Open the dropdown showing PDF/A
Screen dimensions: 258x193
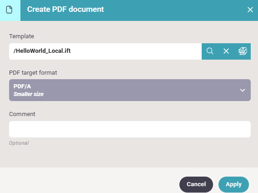130,90
